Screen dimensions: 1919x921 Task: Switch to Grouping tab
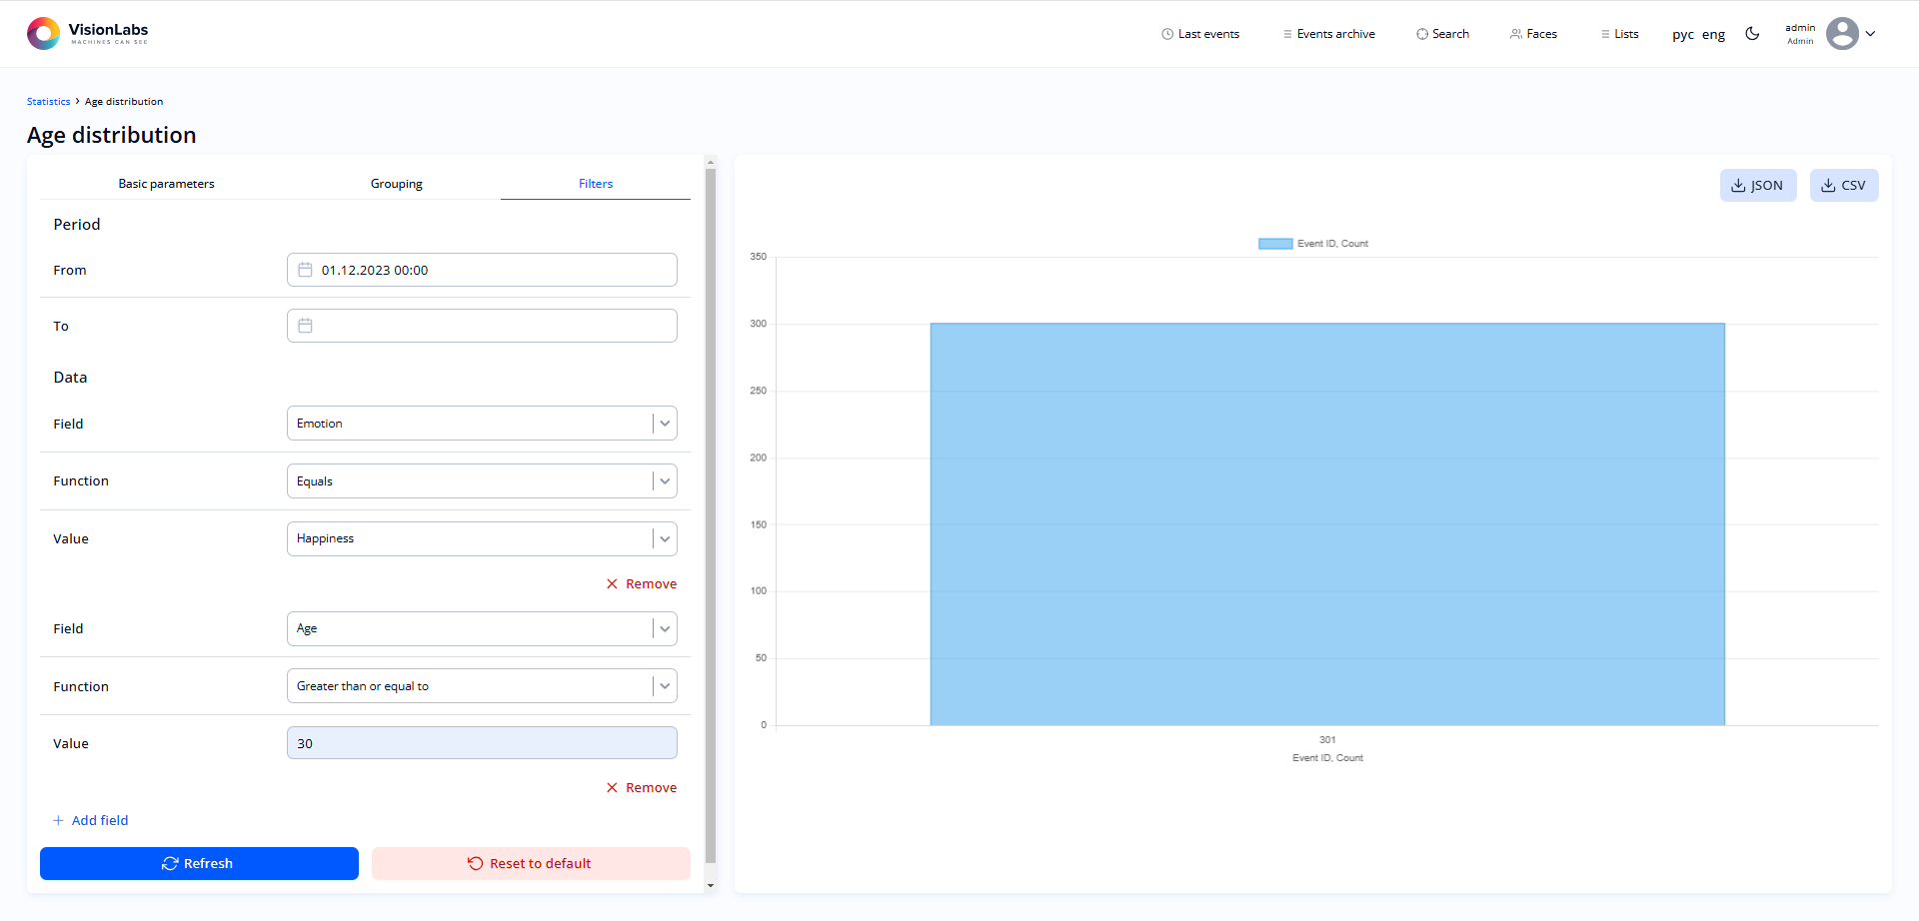pyautogui.click(x=396, y=184)
